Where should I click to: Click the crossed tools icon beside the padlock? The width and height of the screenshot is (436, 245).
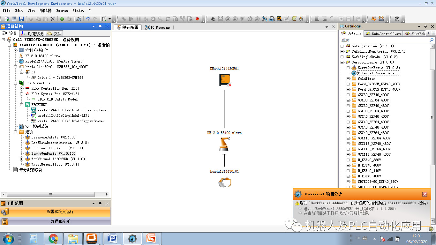tap(265, 19)
